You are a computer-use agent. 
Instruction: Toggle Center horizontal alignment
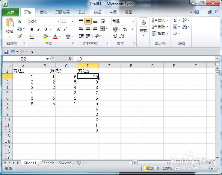[88, 29]
